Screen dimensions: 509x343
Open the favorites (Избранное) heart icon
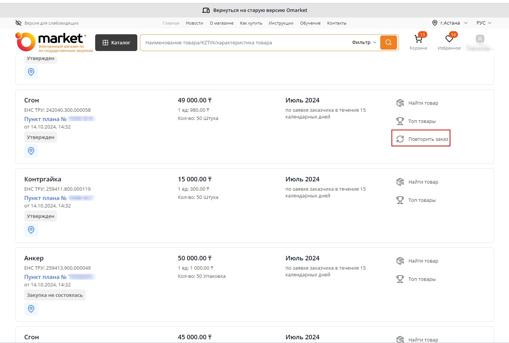tap(449, 39)
